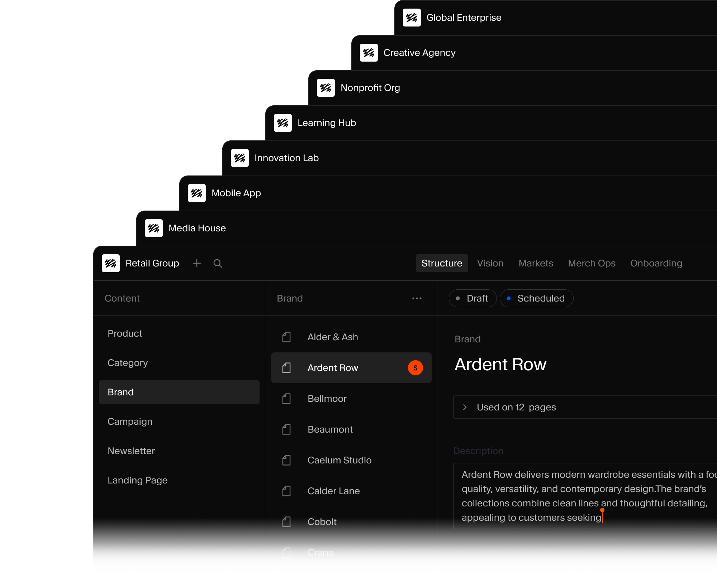717x573 pixels.
Task: Click the Nonprofit Org workspace logo icon
Action: click(x=326, y=88)
